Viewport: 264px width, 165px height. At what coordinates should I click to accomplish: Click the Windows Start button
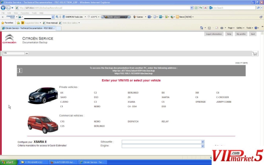tap(8, 162)
